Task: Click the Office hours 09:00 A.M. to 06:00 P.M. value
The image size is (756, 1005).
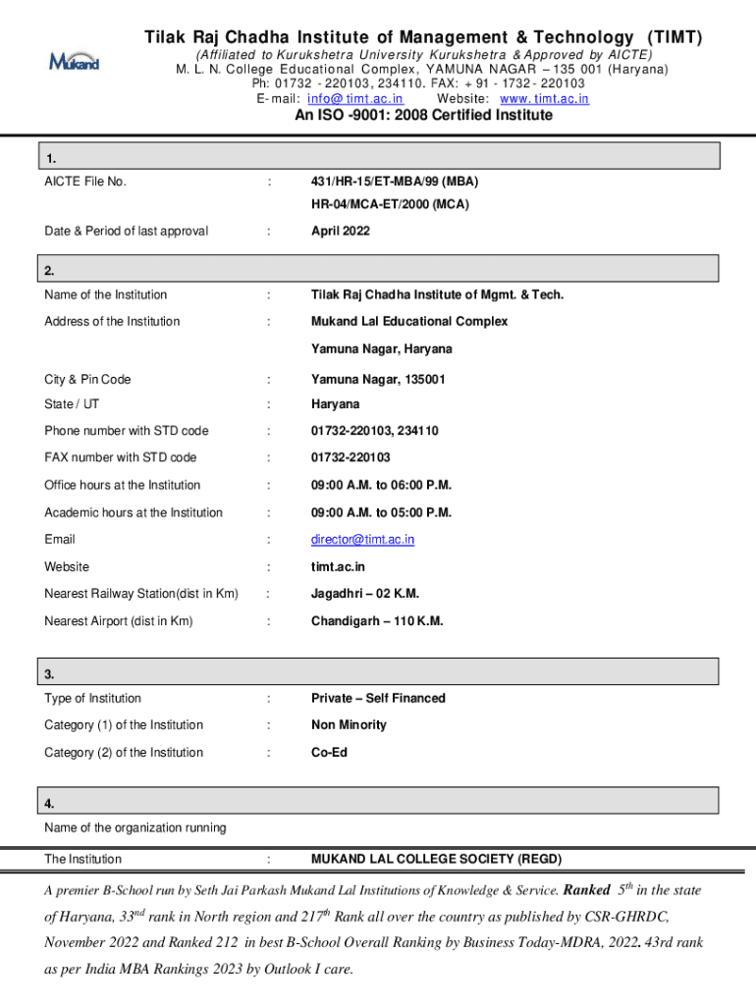Action: (x=381, y=486)
